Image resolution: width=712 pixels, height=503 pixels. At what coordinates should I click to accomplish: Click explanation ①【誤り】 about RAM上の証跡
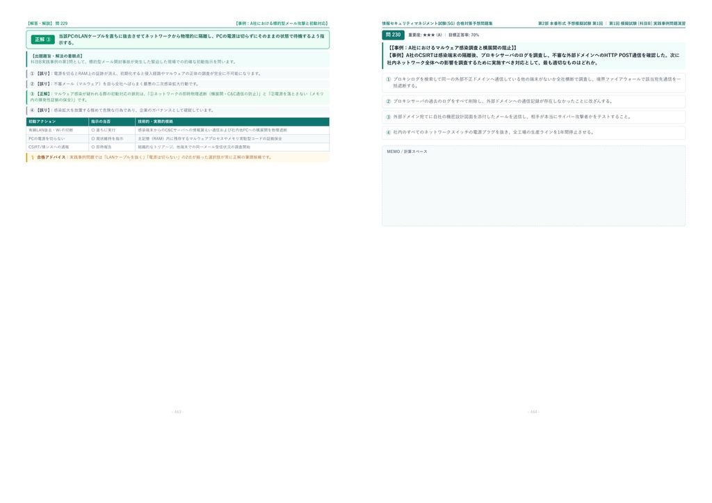coord(178,74)
